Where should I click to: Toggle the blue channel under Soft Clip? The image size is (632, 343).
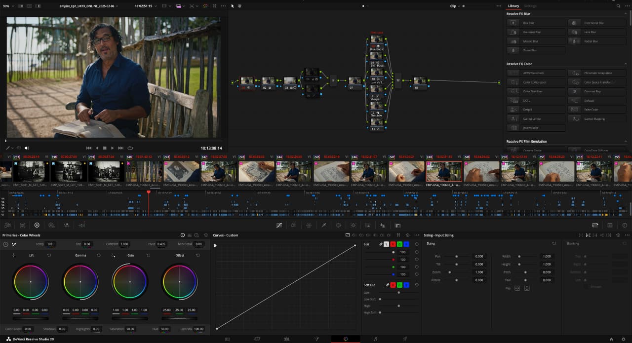tap(406, 285)
